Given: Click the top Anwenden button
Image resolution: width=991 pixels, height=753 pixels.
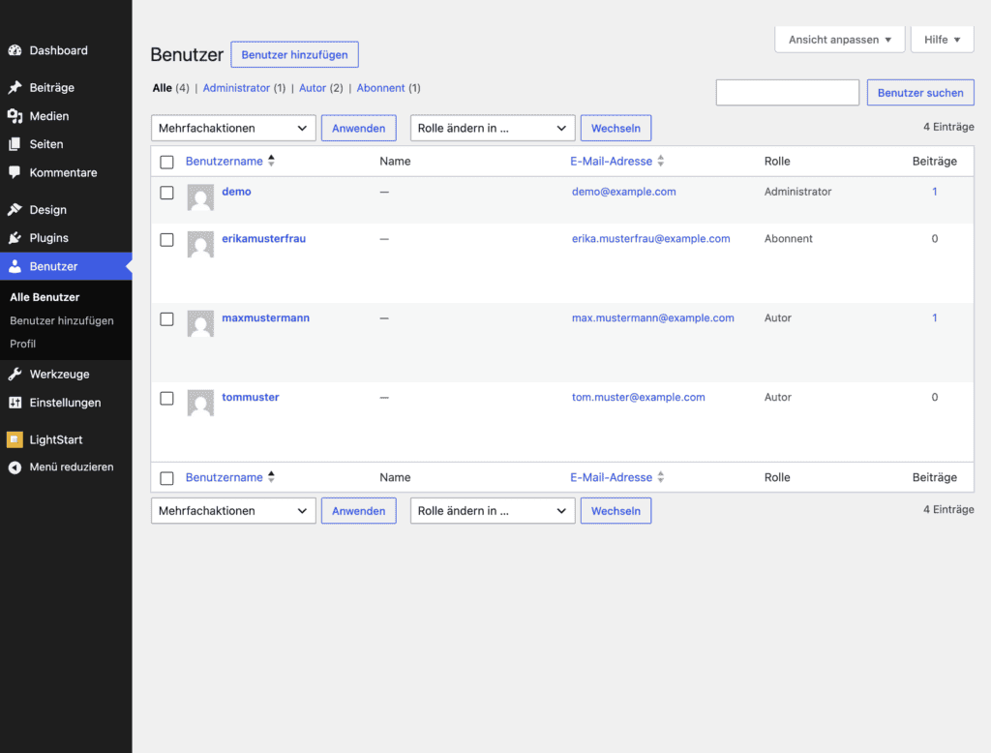Looking at the screenshot, I should (x=358, y=128).
